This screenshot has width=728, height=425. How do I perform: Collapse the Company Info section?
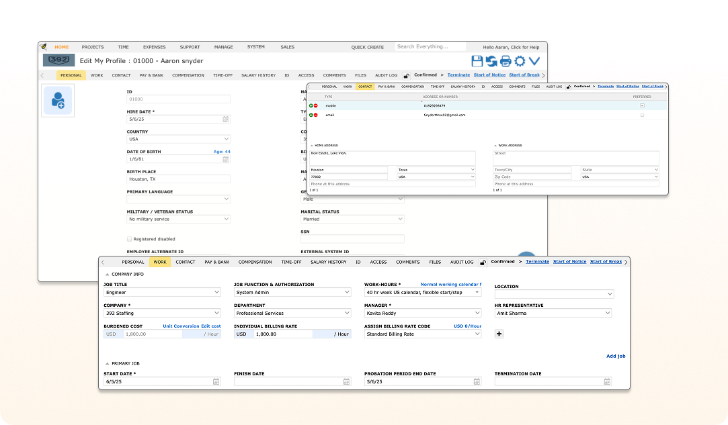108,274
